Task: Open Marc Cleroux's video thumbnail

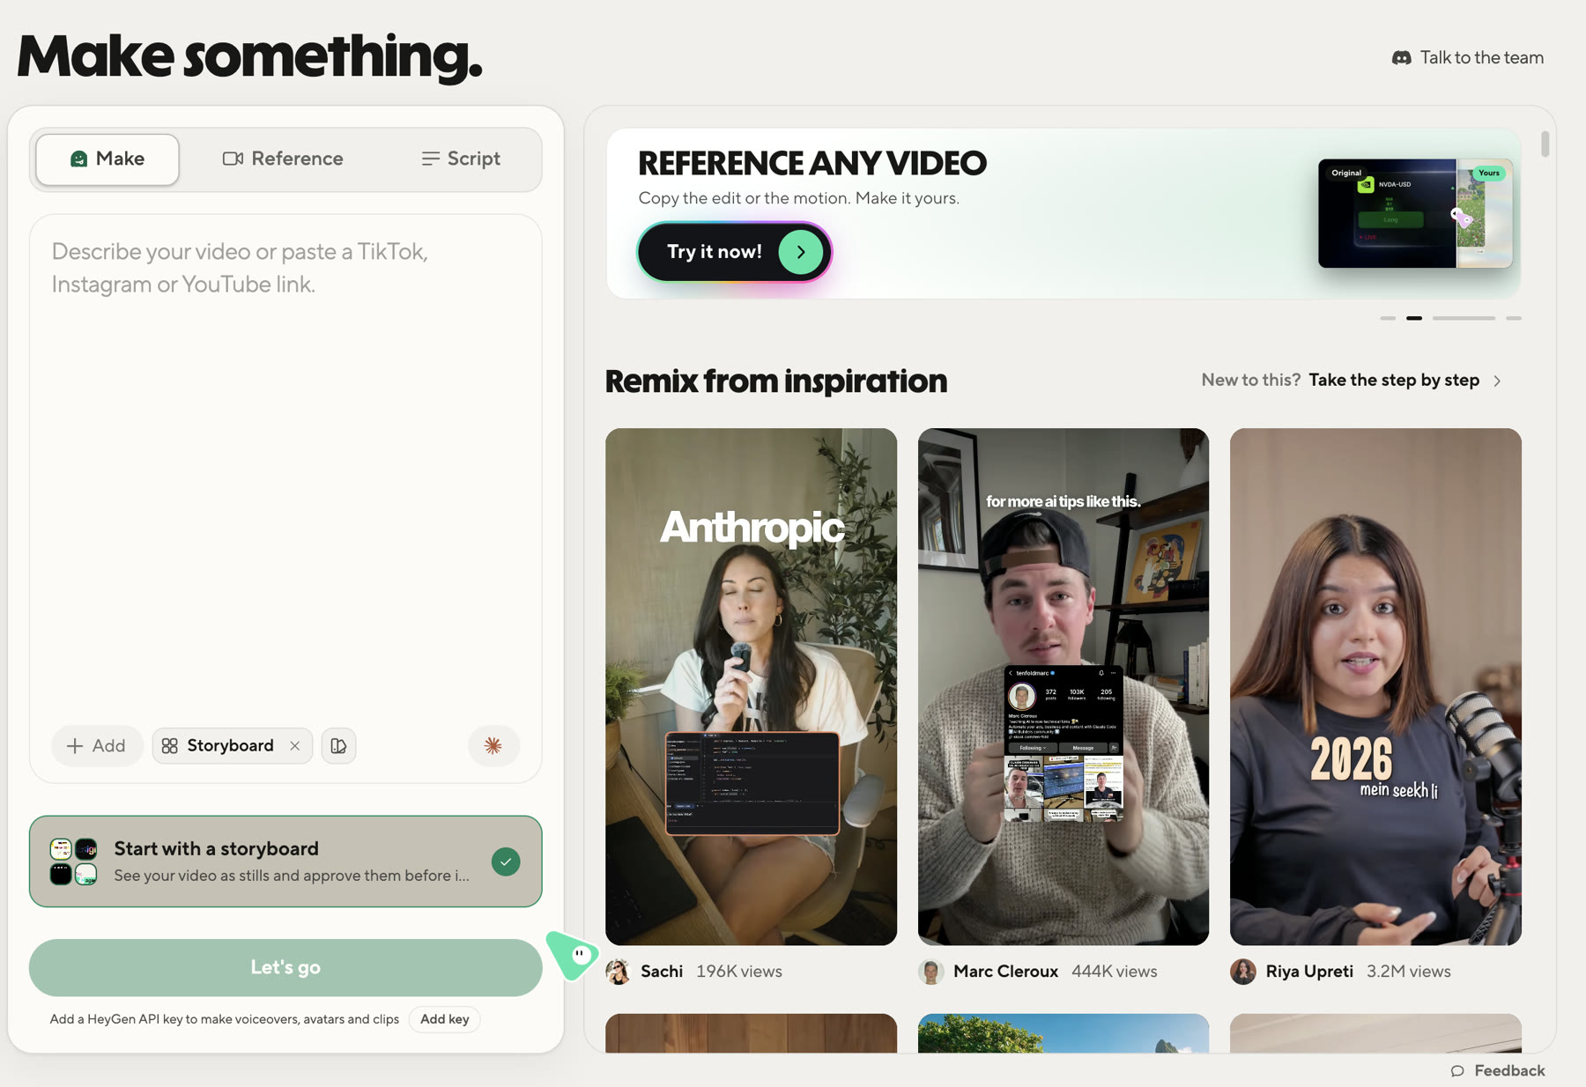Action: [x=1064, y=687]
